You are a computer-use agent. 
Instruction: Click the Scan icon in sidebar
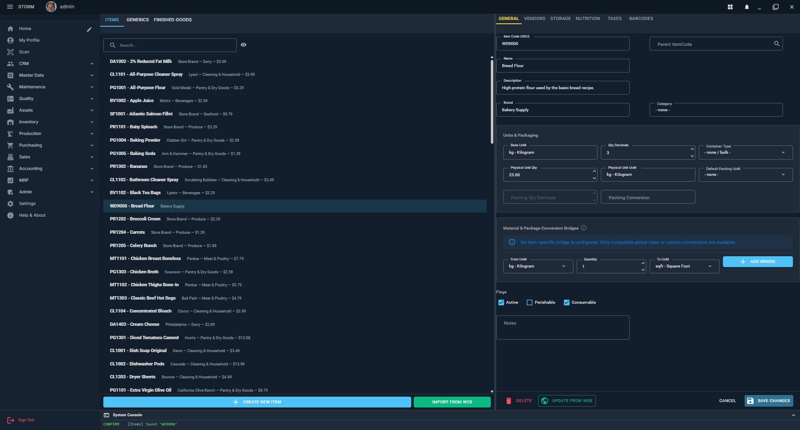10,52
